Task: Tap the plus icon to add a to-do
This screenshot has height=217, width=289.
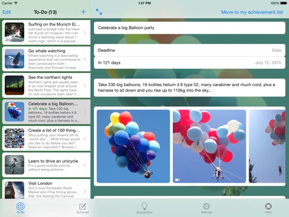Action: tap(83, 12)
